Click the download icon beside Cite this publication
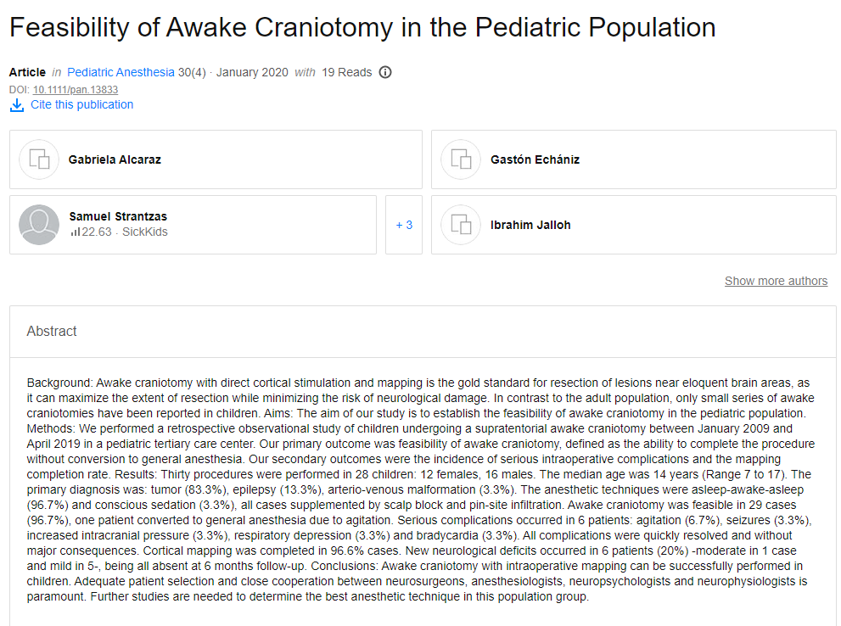The height and width of the screenshot is (626, 841). point(17,105)
